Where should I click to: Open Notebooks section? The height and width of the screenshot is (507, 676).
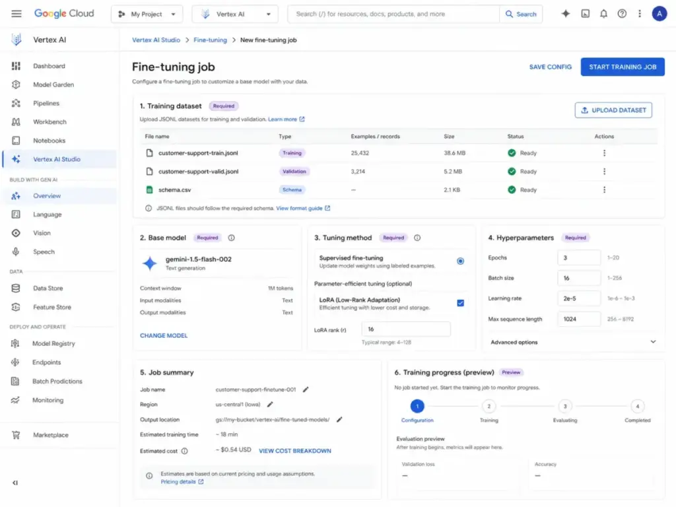click(x=59, y=141)
